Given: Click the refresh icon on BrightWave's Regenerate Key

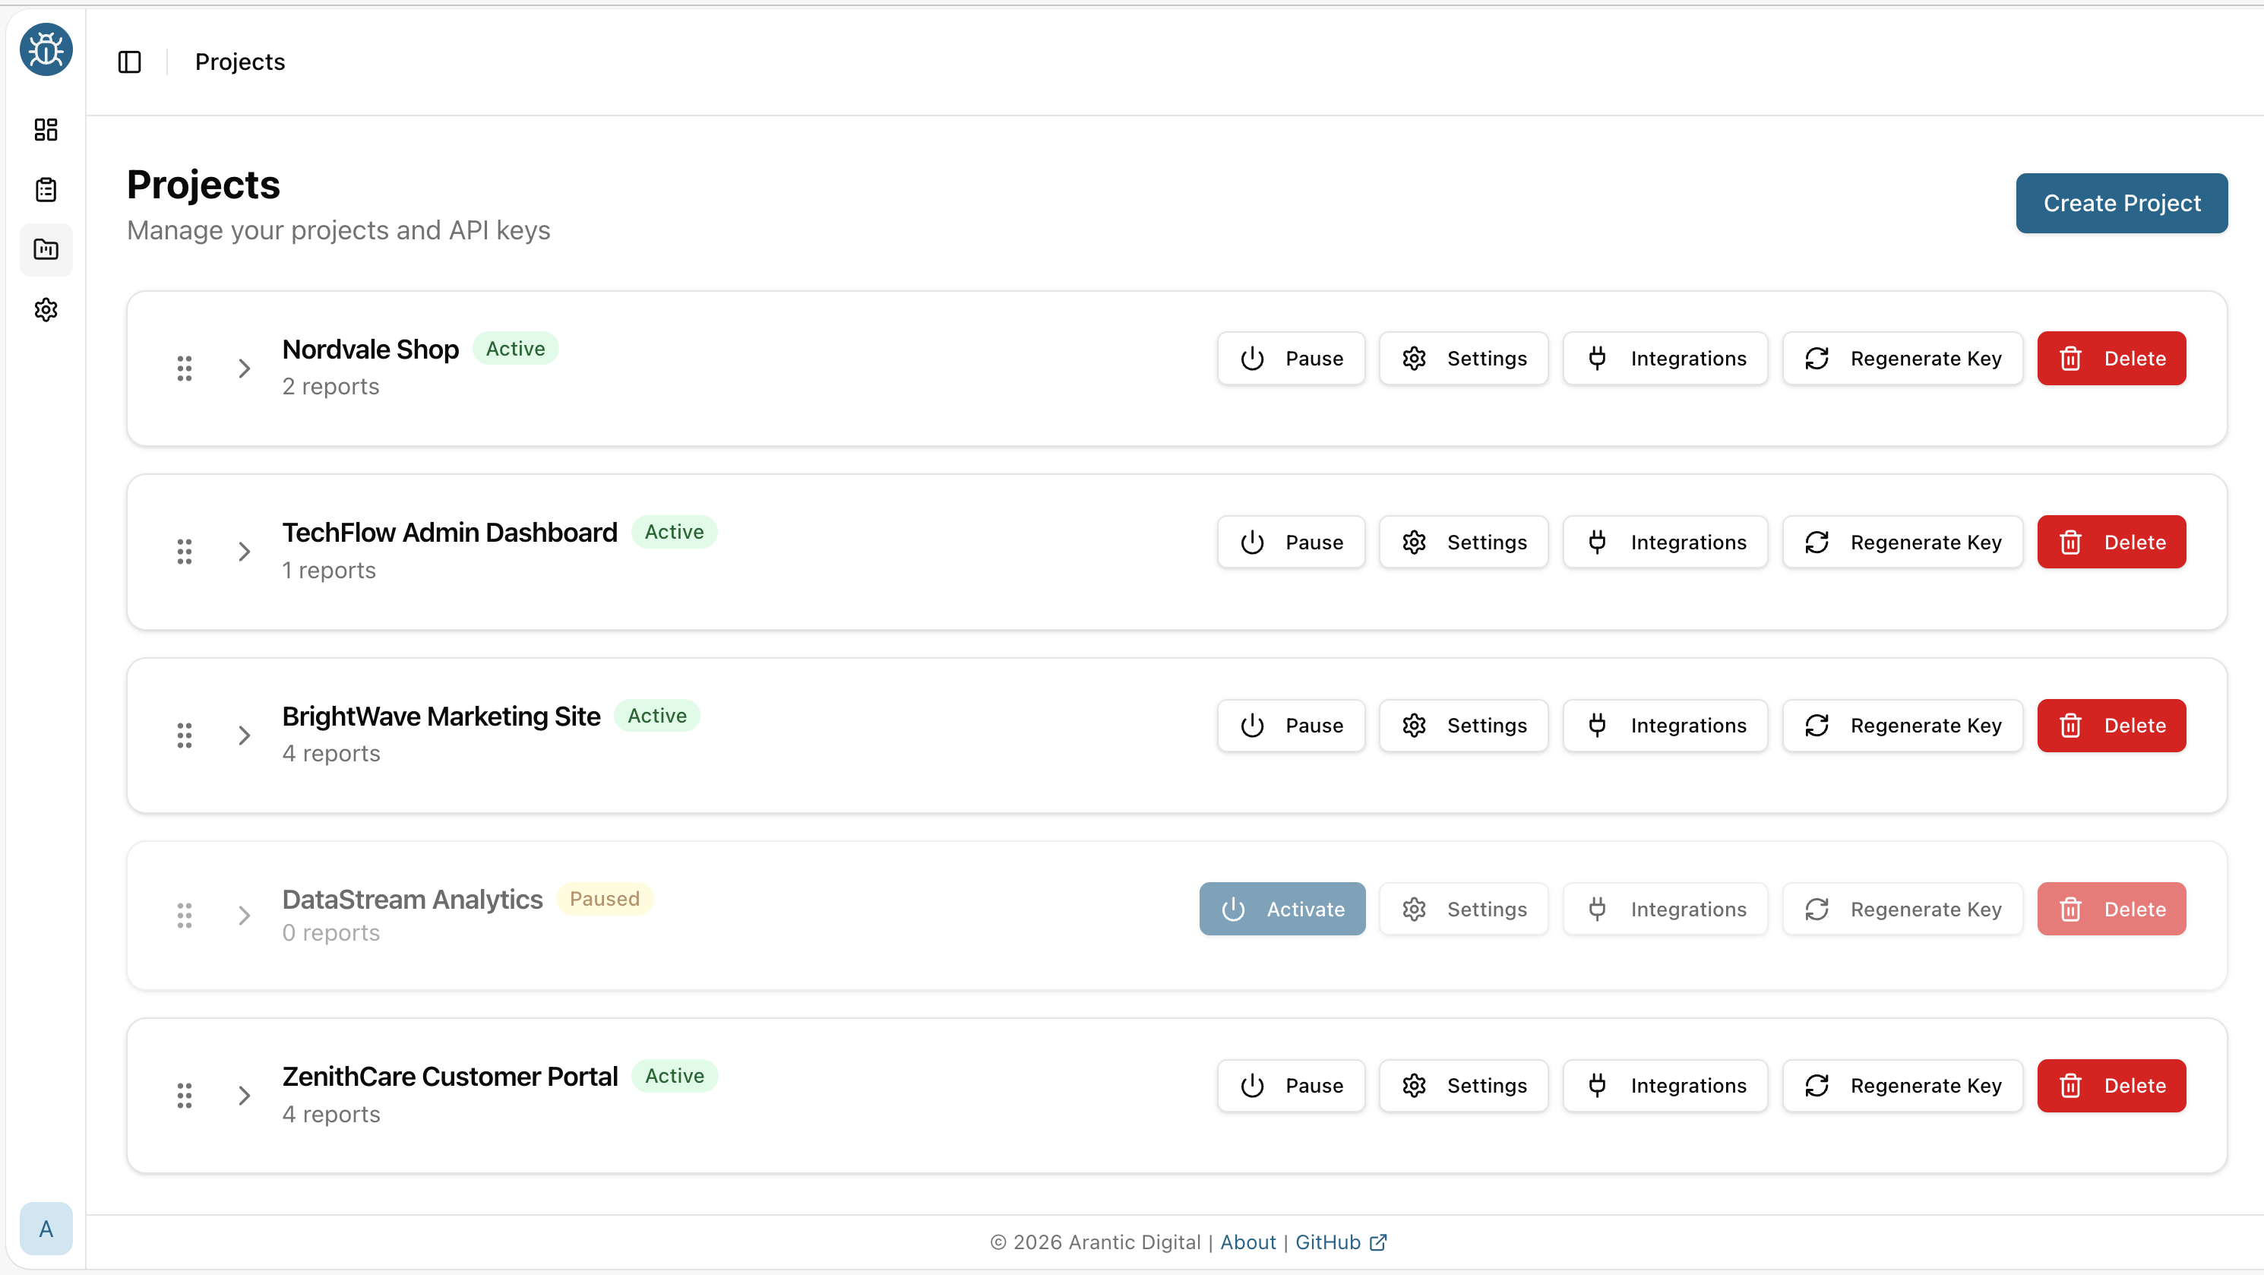Looking at the screenshot, I should point(1818,725).
